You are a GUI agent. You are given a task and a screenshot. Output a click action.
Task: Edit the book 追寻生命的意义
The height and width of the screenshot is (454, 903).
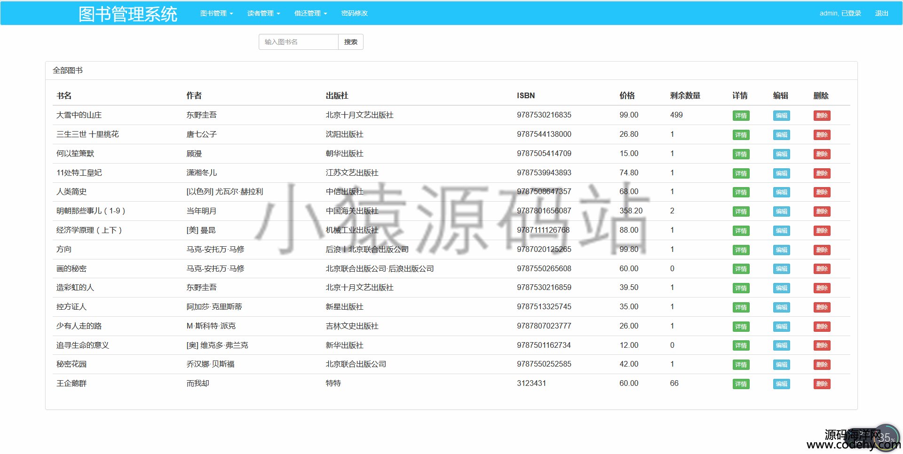781,345
